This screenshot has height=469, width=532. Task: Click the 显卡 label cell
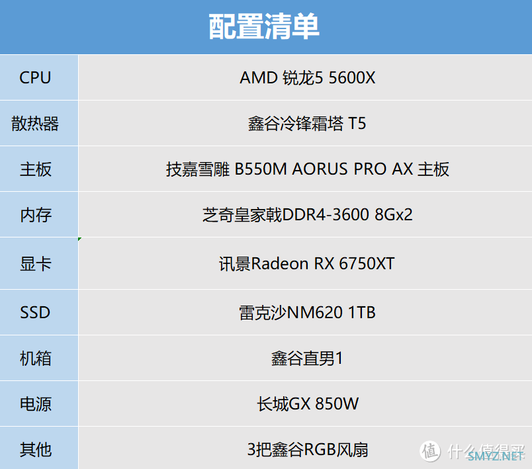pyautogui.click(x=39, y=263)
